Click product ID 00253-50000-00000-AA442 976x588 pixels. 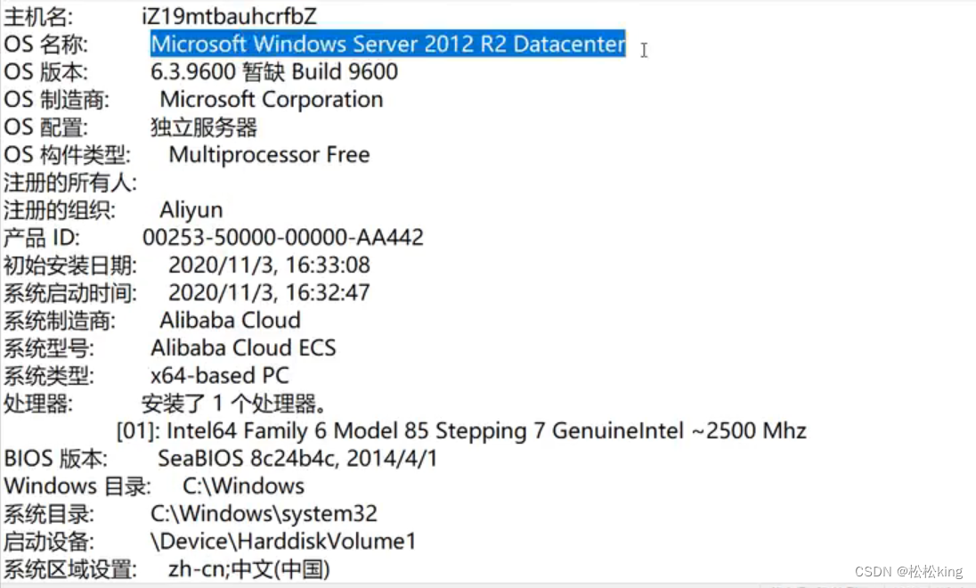pos(282,237)
